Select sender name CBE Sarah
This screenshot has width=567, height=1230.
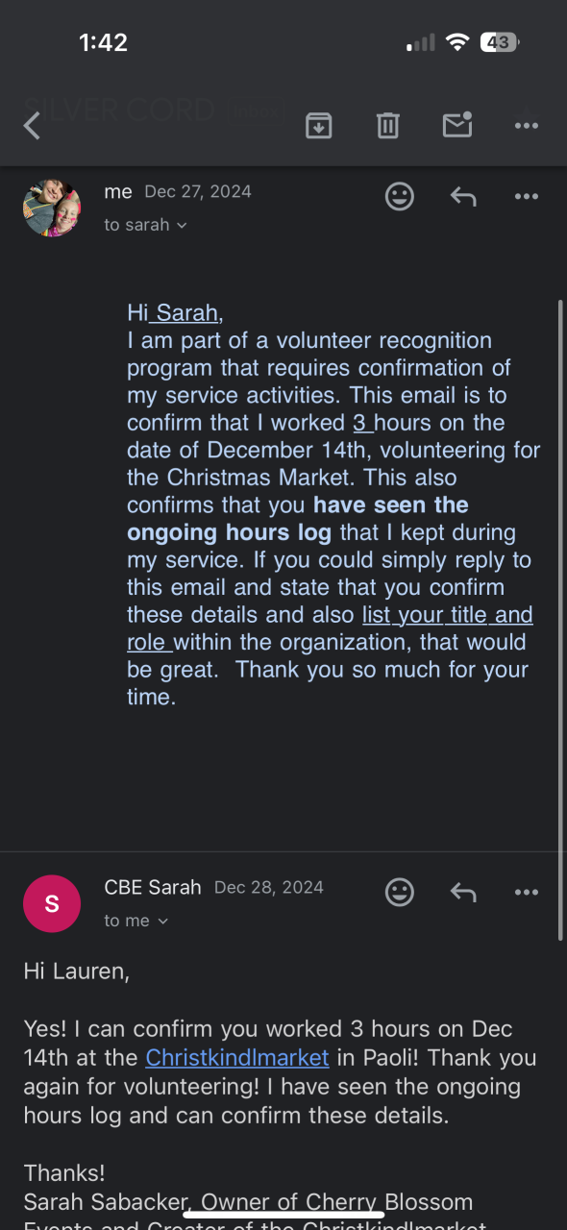point(153,887)
